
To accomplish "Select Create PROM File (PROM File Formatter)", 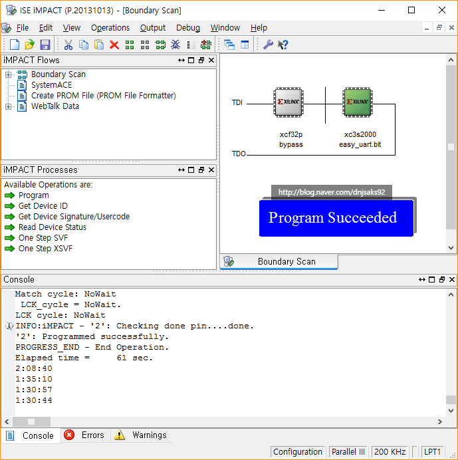I will coord(104,96).
